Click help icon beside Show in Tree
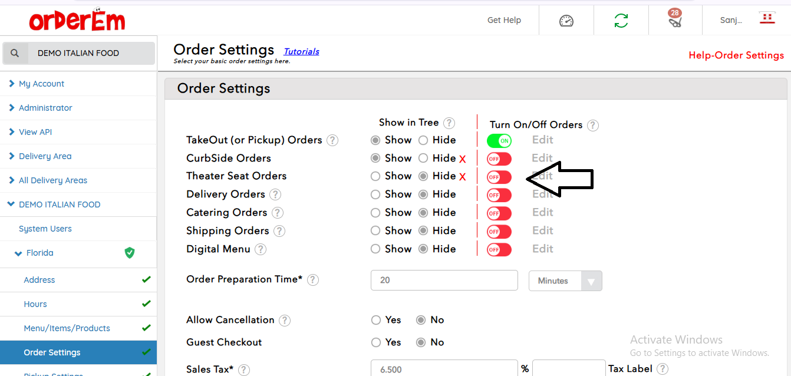The image size is (791, 376). (449, 123)
